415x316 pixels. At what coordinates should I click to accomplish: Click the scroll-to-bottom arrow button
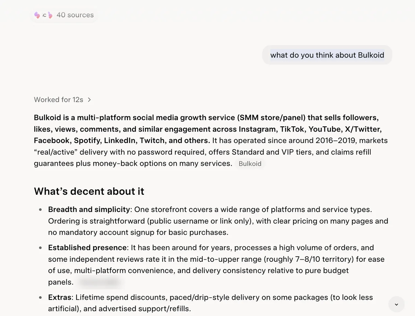(x=396, y=304)
